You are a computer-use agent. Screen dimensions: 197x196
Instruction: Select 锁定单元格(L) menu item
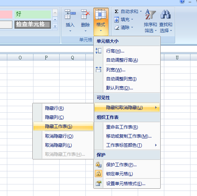click(127, 174)
